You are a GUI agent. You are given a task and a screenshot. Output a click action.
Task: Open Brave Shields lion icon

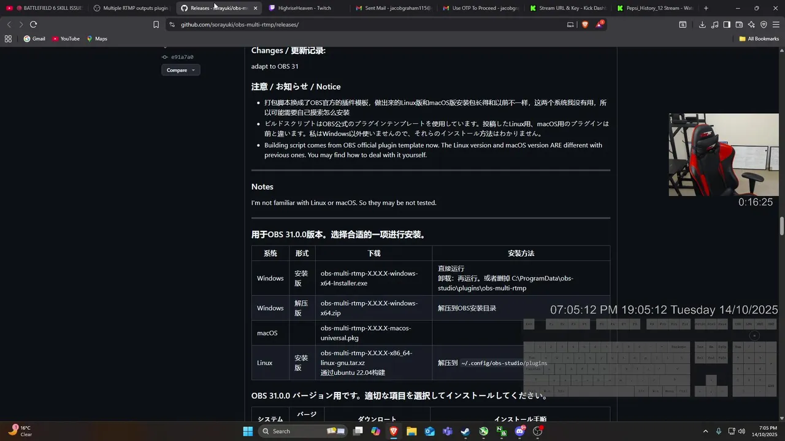(x=584, y=24)
